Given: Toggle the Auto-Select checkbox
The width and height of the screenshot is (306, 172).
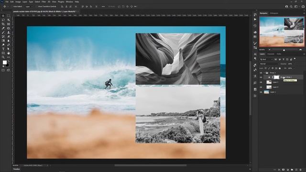Looking at the screenshot, I should coord(12,6).
